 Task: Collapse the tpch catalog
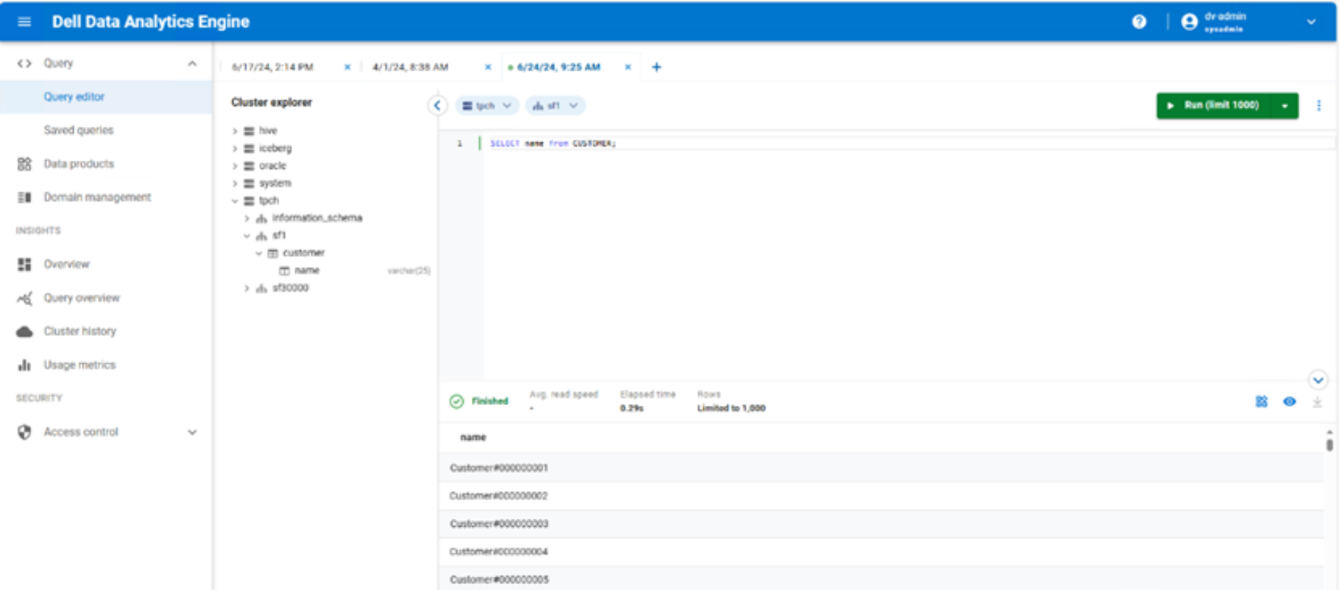pos(235,201)
